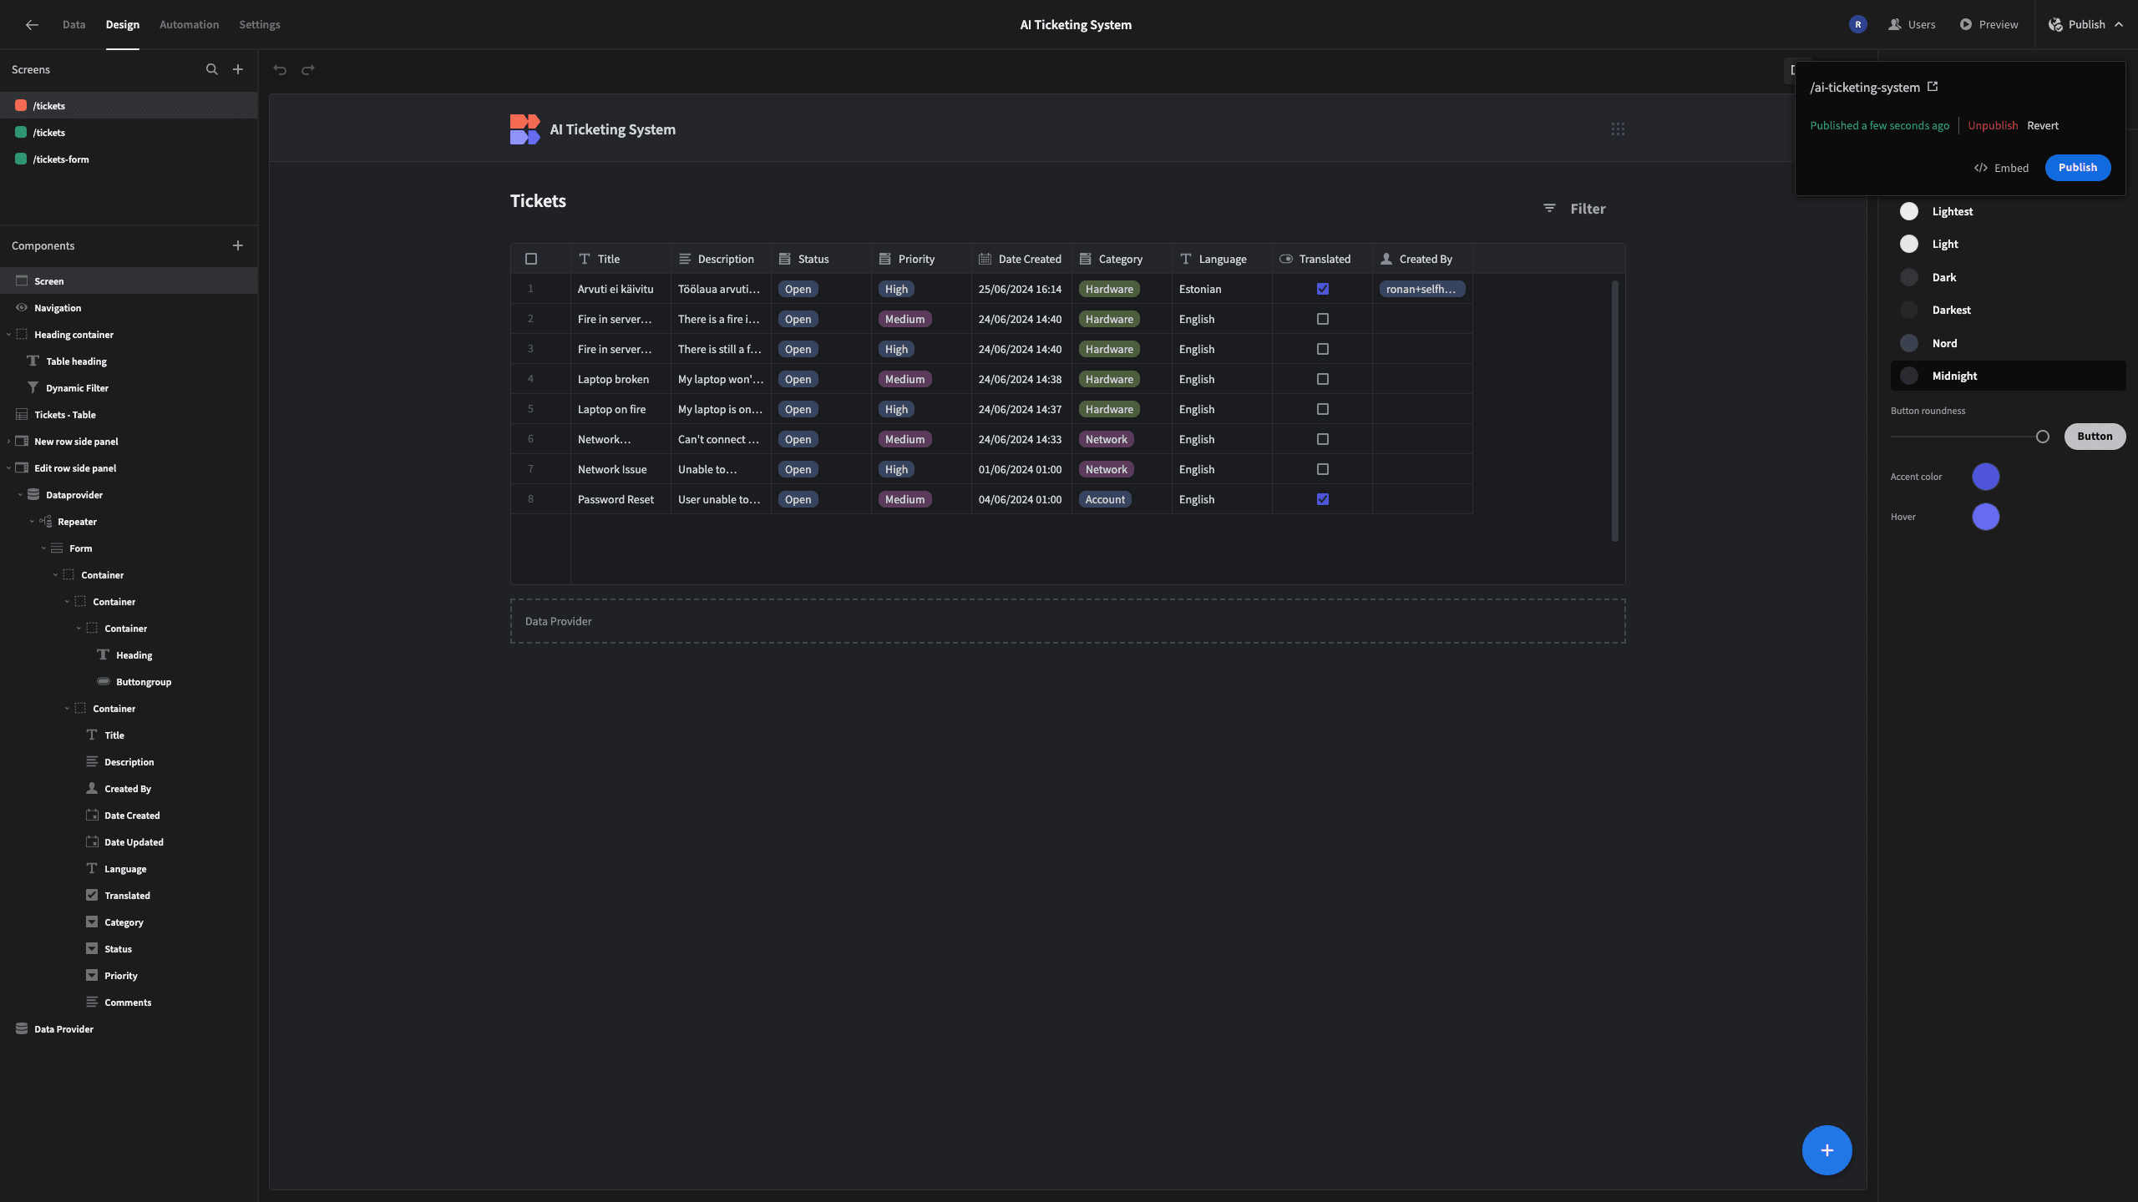The height and width of the screenshot is (1202, 2138).
Task: Open the Accent color swatch
Action: tap(1985, 477)
